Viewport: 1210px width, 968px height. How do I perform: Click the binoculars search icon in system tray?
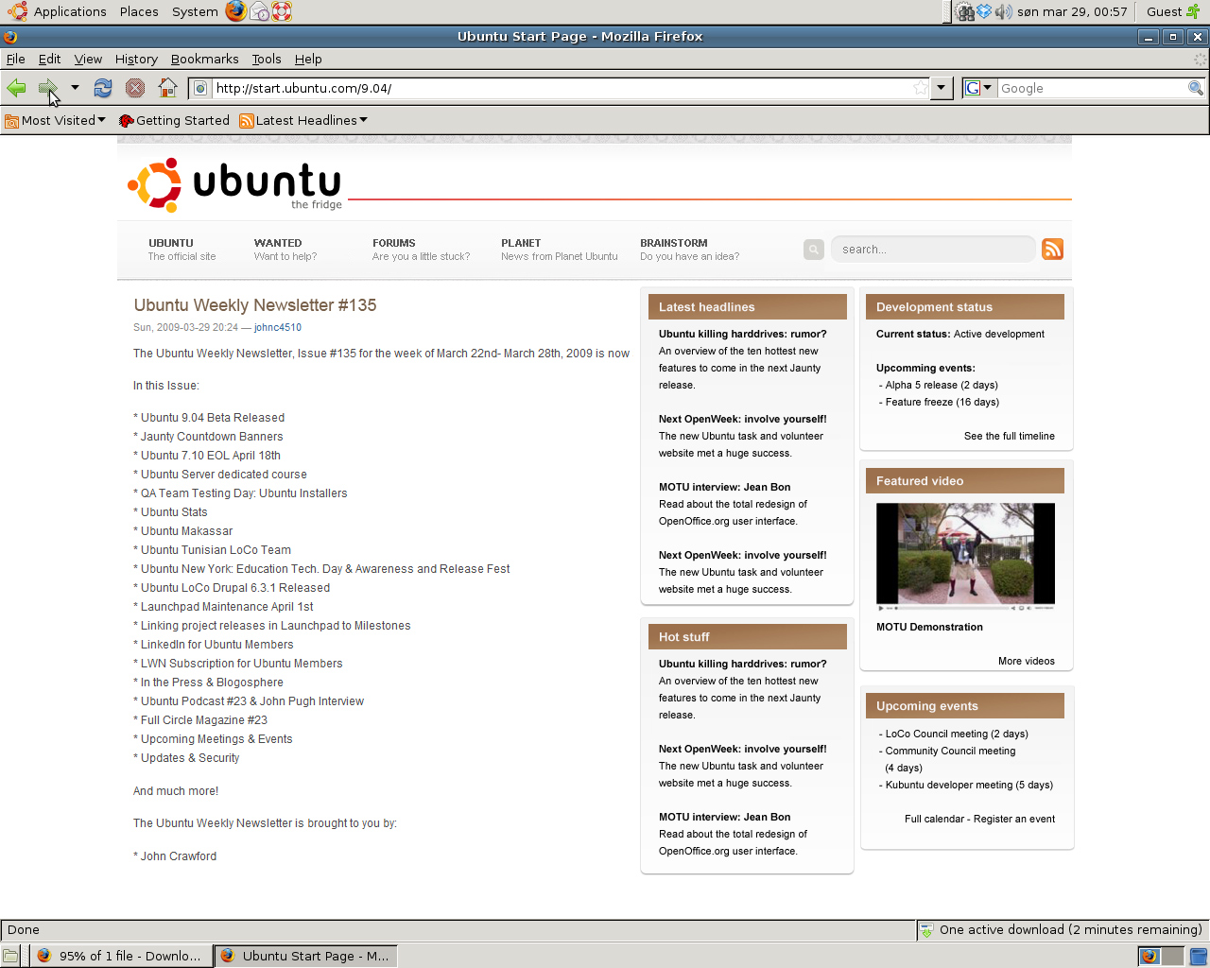pyautogui.click(x=965, y=11)
